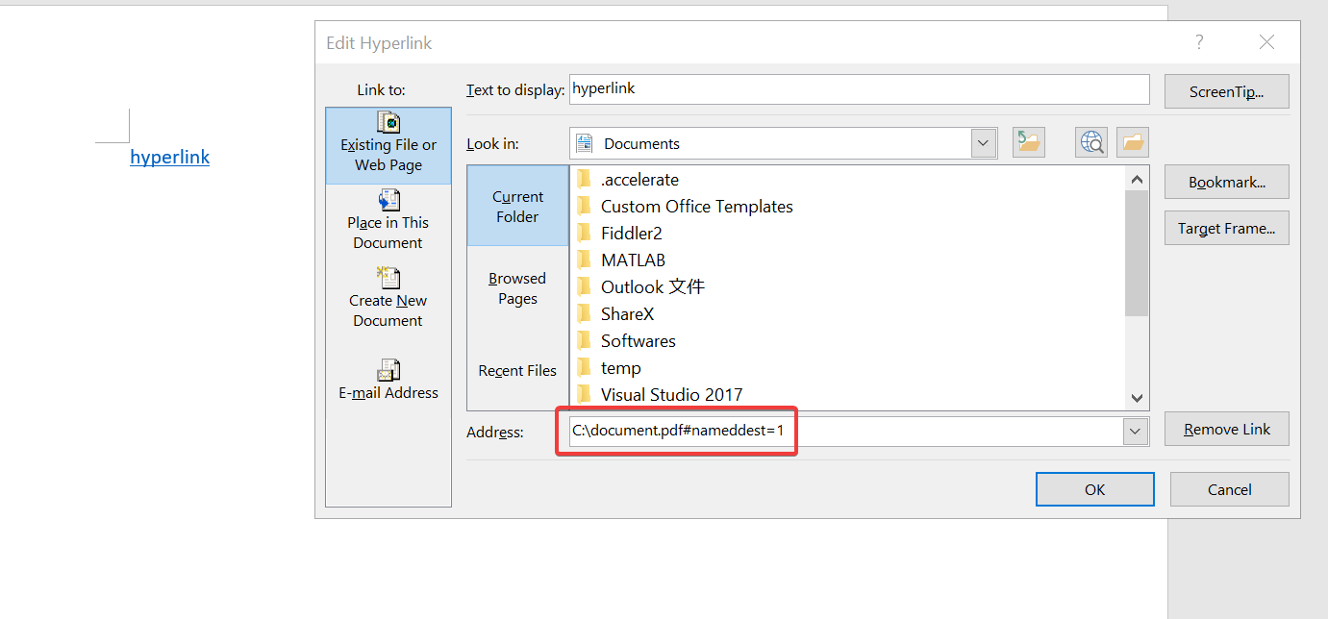
Task: Confirm with the OK button
Action: point(1094,489)
